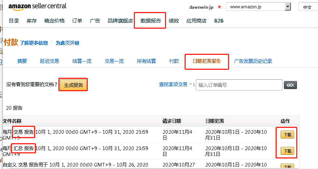Click the 请求日期 column header
Image resolution: width=318 pixels, height=169 pixels.
(x=172, y=121)
